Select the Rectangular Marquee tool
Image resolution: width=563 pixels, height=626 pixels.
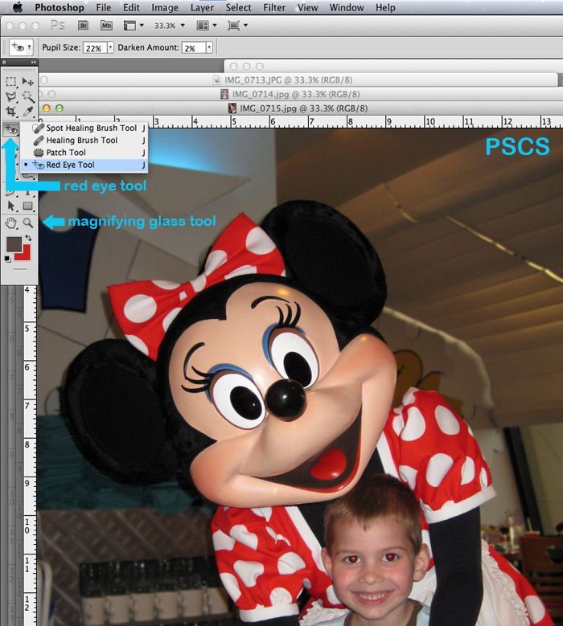(10, 82)
